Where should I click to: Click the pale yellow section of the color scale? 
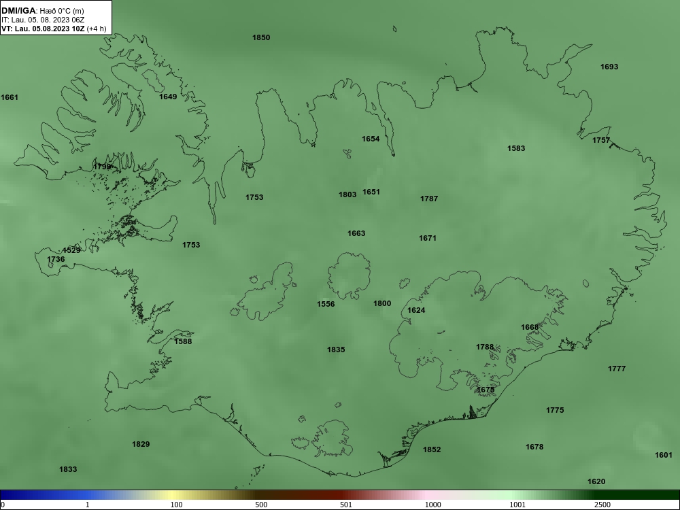171,495
